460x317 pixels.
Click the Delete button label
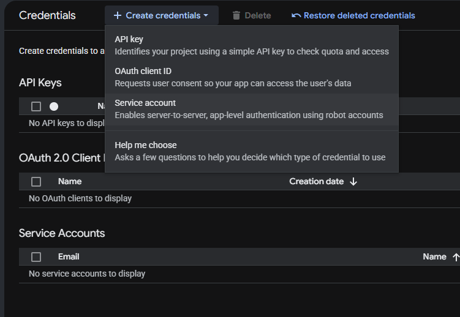pyautogui.click(x=258, y=15)
